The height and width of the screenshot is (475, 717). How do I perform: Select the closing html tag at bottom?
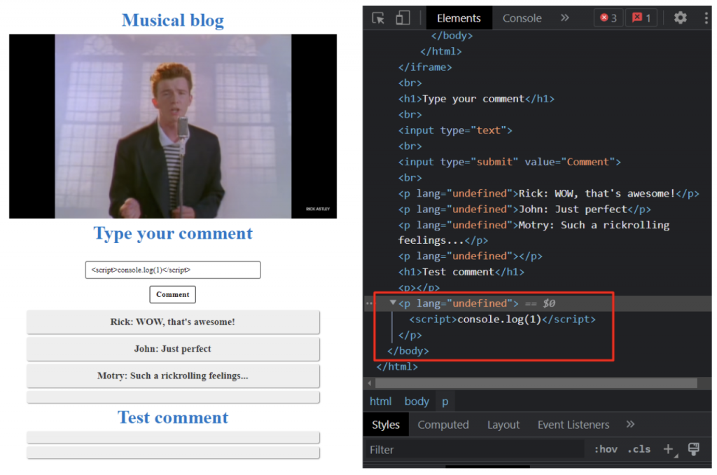(397, 366)
